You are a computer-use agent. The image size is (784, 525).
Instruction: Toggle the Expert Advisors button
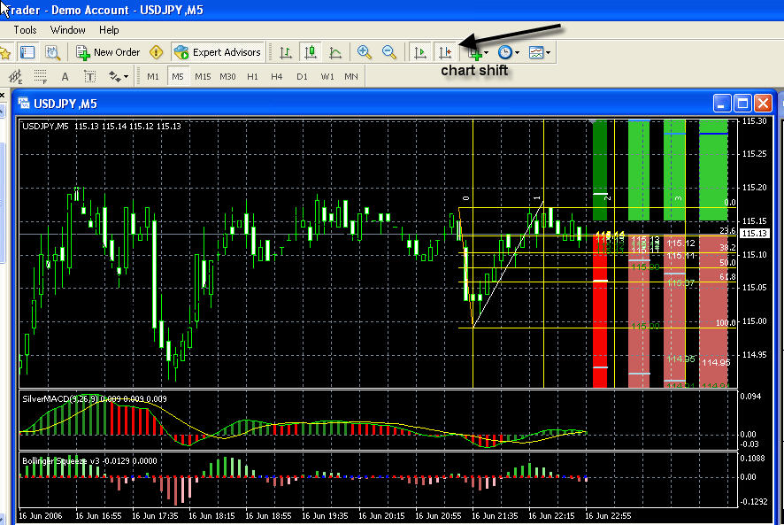coord(218,52)
